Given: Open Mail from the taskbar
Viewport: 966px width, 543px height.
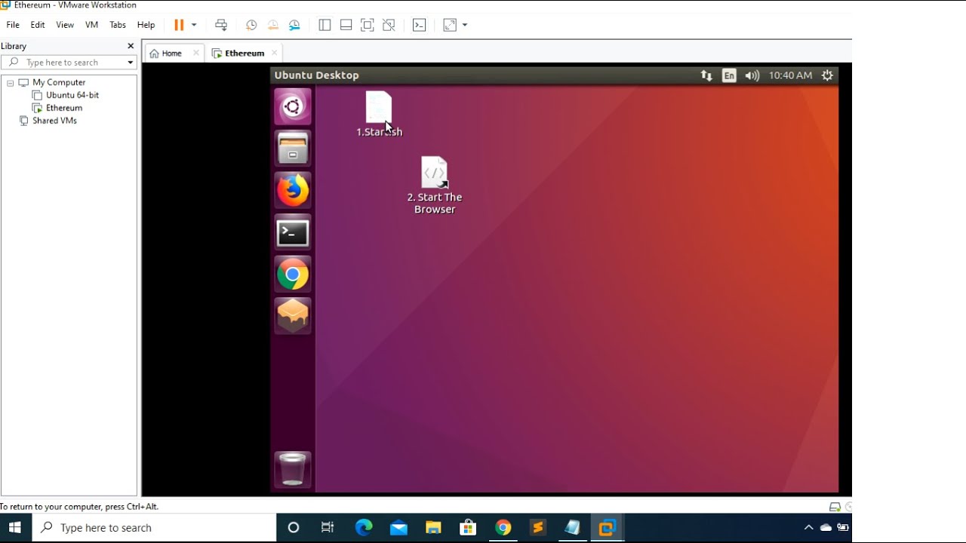Looking at the screenshot, I should coord(398,528).
